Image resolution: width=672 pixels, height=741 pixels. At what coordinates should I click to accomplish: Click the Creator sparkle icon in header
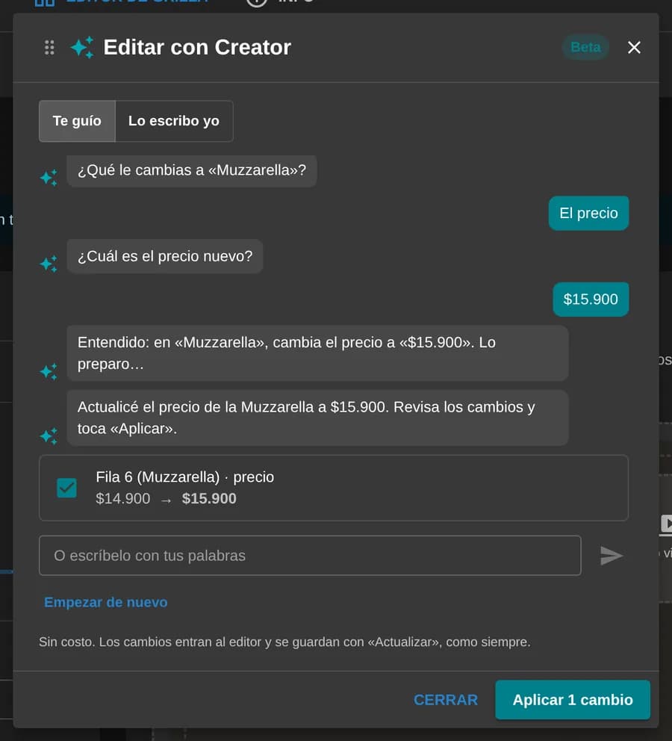pyautogui.click(x=82, y=47)
